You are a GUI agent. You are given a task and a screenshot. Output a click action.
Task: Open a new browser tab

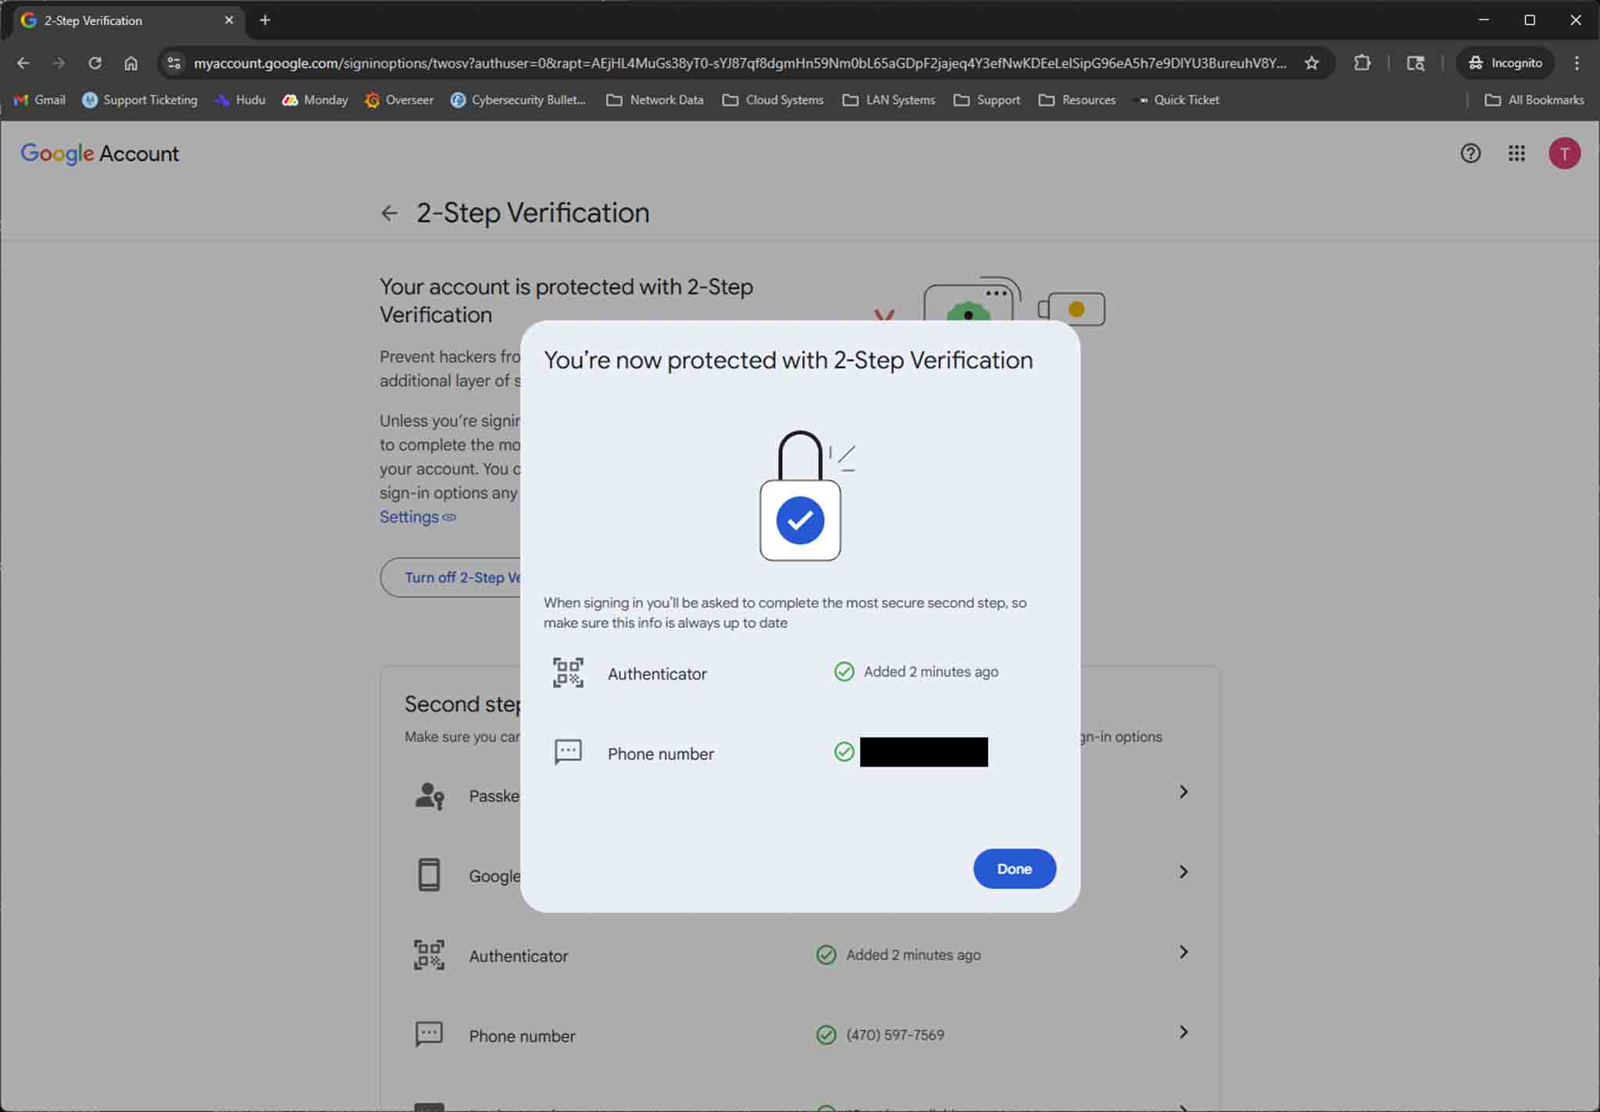click(x=265, y=20)
